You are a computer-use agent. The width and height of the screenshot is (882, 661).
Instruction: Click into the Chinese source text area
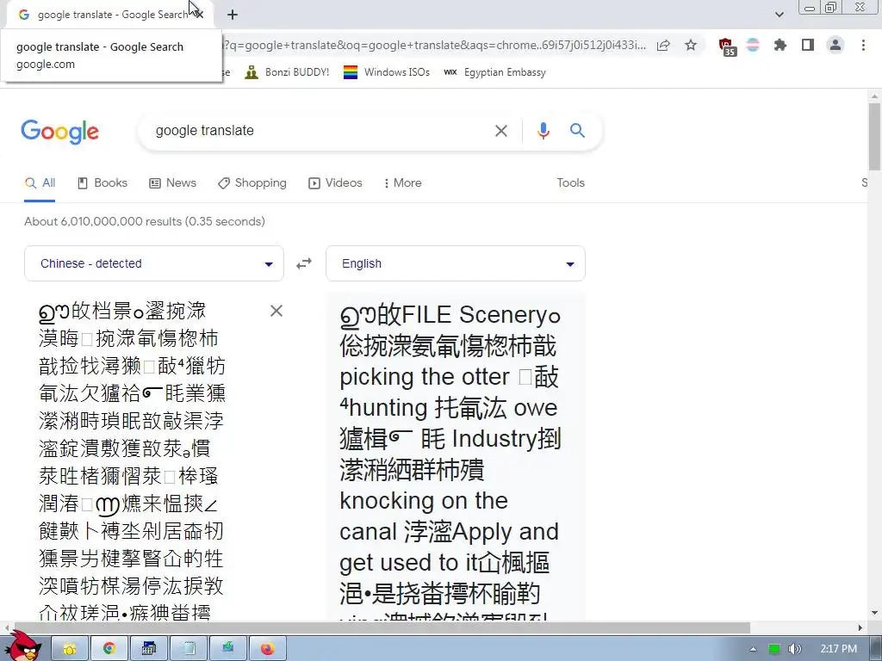click(132, 460)
